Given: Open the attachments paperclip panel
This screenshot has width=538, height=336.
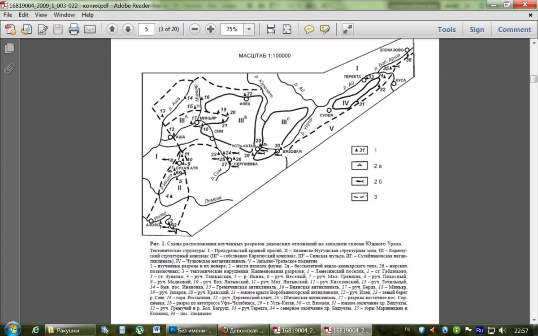Looking at the screenshot, I should 9,69.
